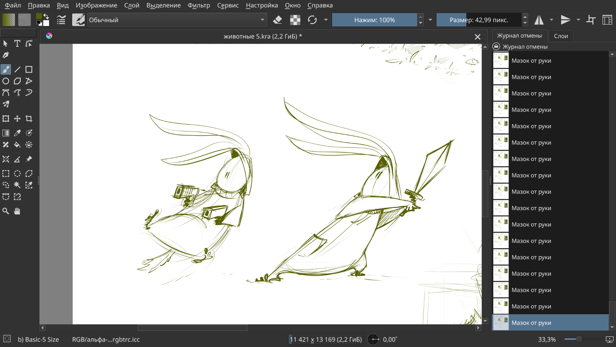Image resolution: width=616 pixels, height=347 pixels.
Task: Click the foreground color swatch
Action: (39, 17)
